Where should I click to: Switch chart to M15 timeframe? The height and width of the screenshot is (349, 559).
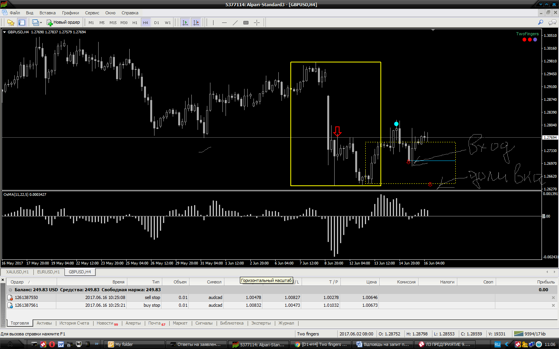click(113, 22)
